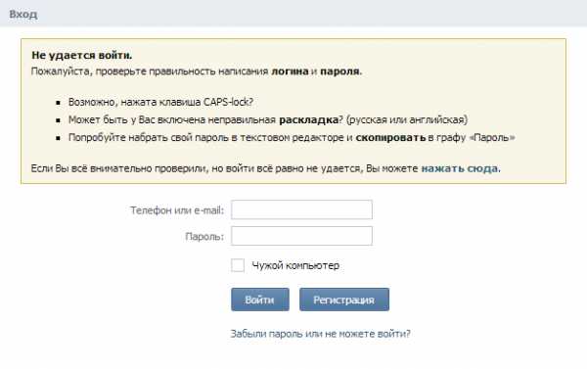Screen dimensions: 587x369
Task: Open the нажать сюда link
Action: point(460,168)
